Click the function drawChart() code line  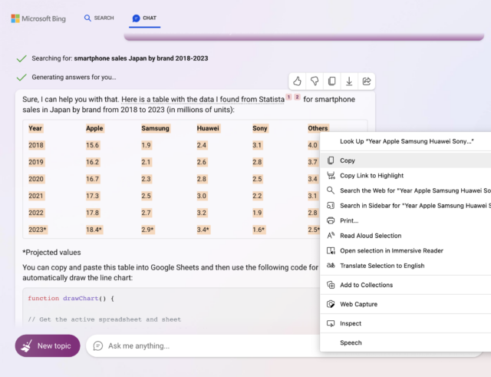pyautogui.click(x=71, y=299)
